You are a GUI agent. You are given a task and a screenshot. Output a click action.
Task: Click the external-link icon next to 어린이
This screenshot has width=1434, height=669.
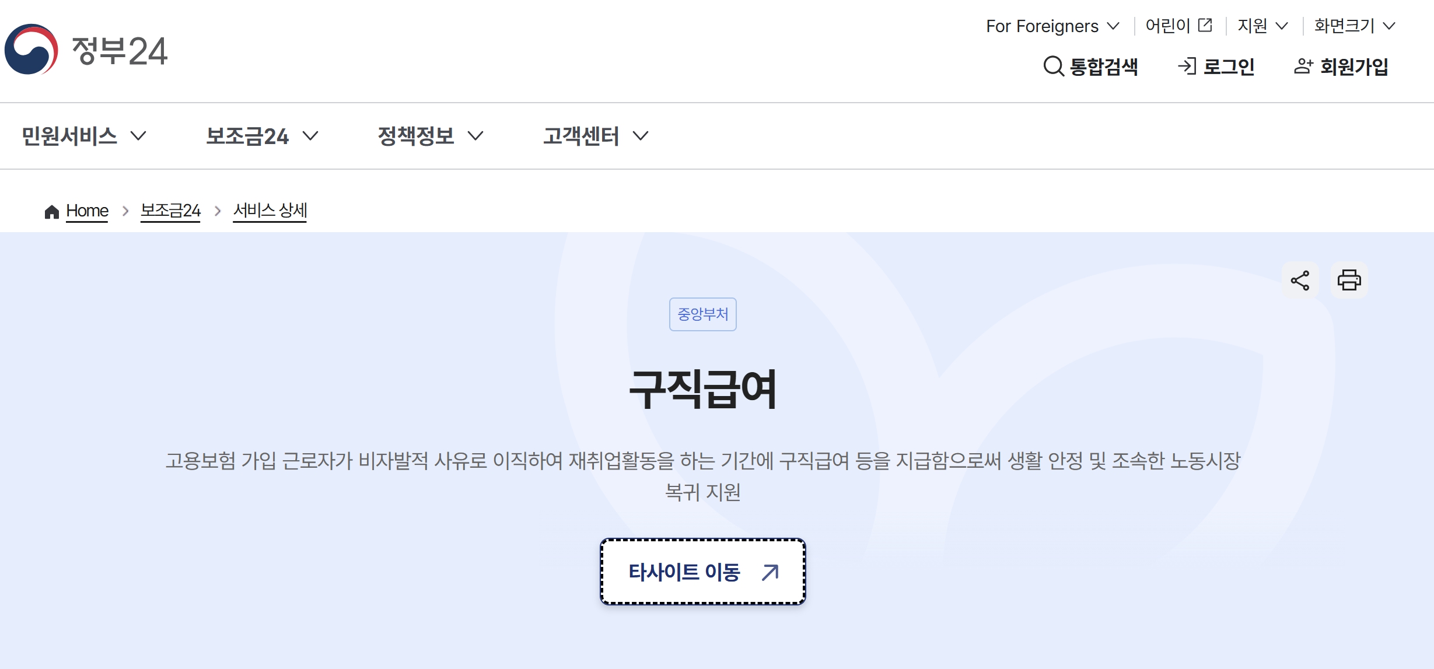click(x=1205, y=26)
